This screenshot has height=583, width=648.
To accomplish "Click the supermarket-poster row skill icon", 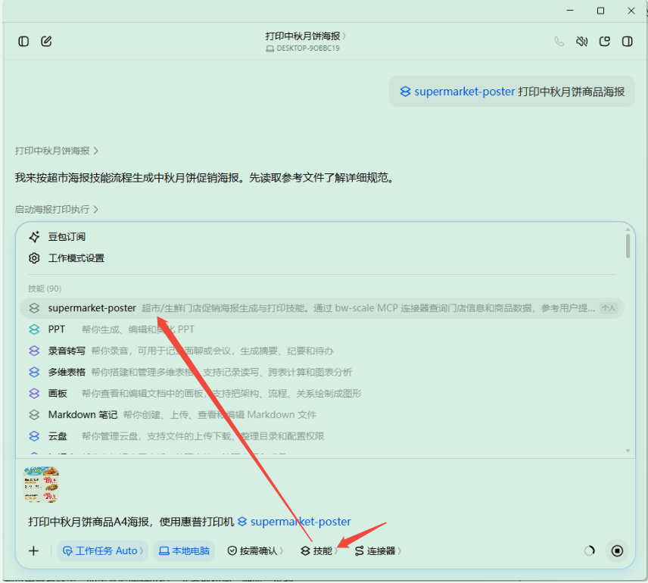I will pos(34,308).
